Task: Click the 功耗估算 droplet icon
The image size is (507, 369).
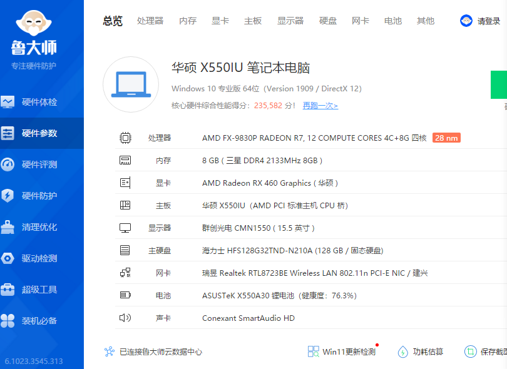Action: click(402, 351)
